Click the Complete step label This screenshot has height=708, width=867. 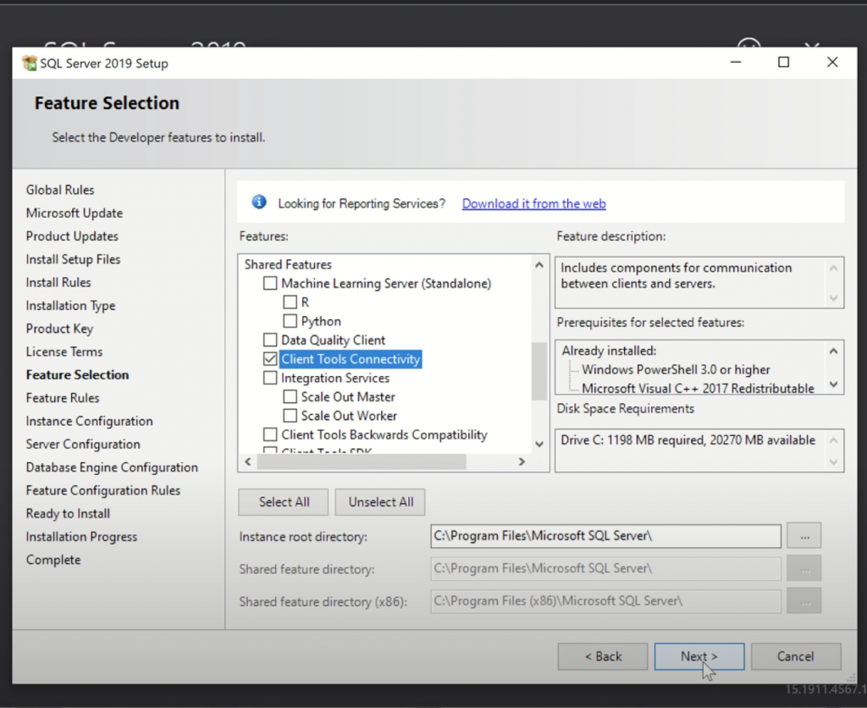coord(53,560)
